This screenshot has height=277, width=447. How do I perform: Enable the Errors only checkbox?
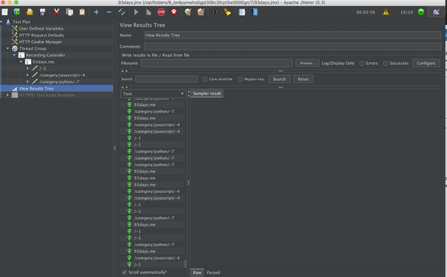tap(362, 63)
